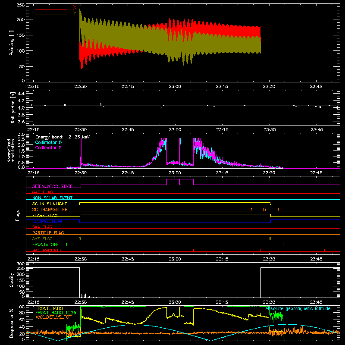Click the SC_IN_SUNLIGHT flag label
This screenshot has height=345, width=345.
tap(50, 204)
